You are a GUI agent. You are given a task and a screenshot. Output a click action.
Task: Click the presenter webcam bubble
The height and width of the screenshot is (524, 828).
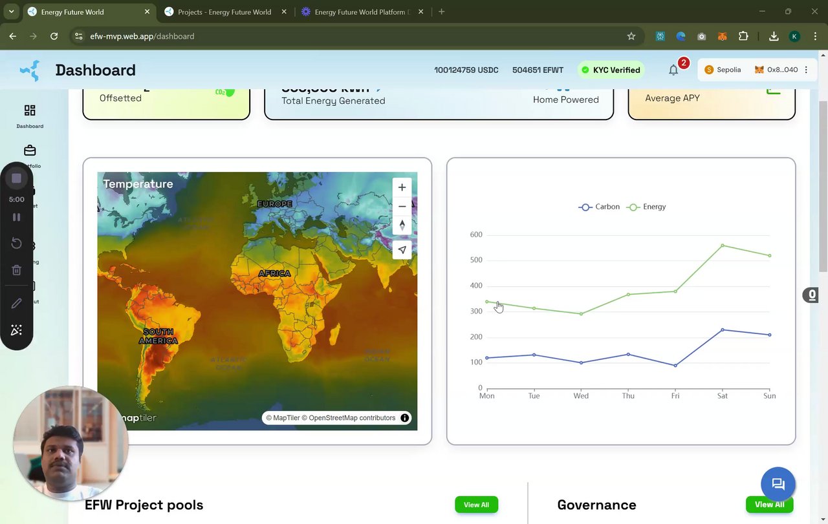click(71, 443)
